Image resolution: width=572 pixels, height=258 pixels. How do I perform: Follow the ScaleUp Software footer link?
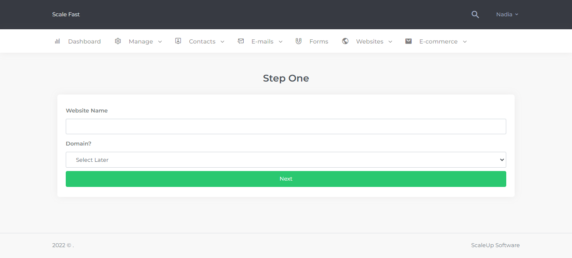coord(495,245)
